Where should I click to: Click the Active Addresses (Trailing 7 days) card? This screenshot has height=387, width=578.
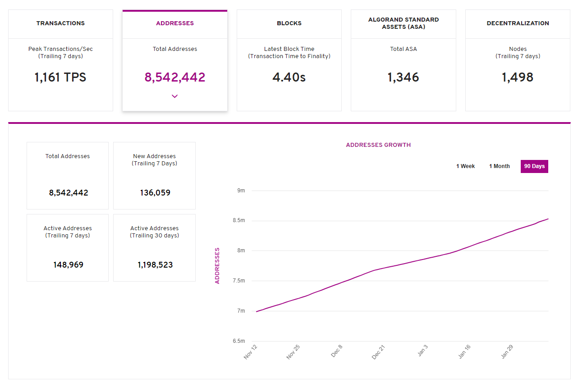(67, 247)
